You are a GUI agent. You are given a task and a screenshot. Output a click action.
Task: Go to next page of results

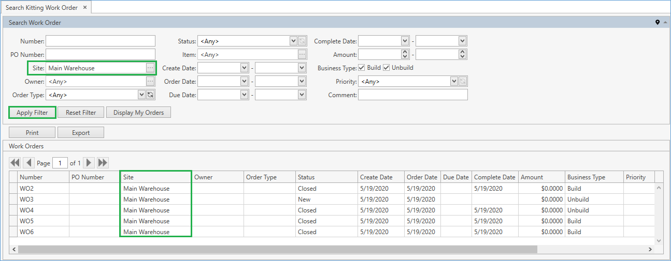[89, 163]
